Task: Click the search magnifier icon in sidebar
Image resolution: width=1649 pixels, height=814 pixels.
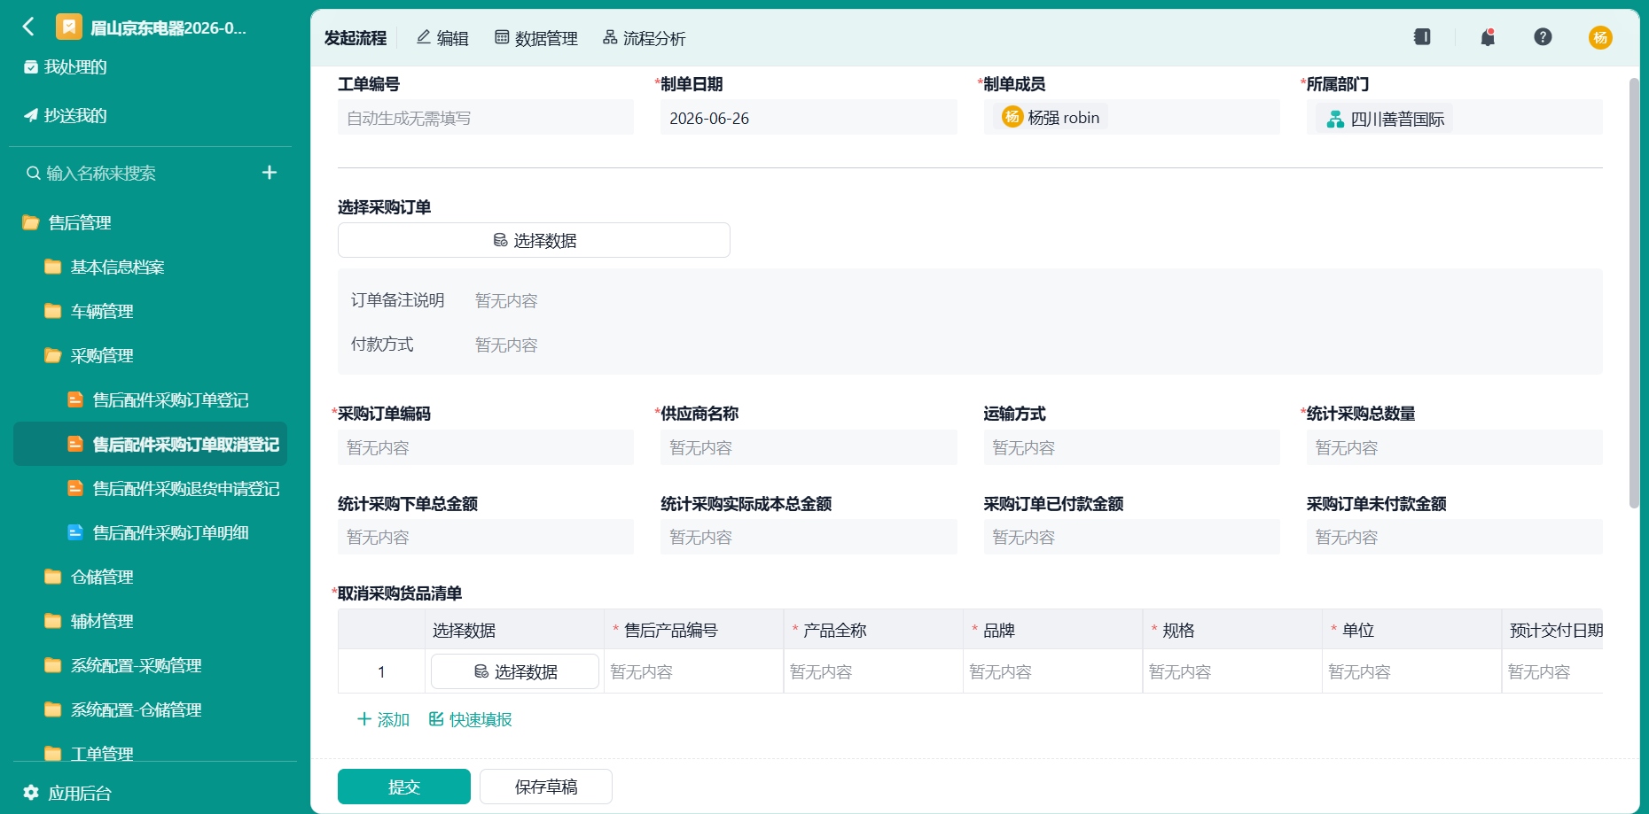Action: point(34,173)
